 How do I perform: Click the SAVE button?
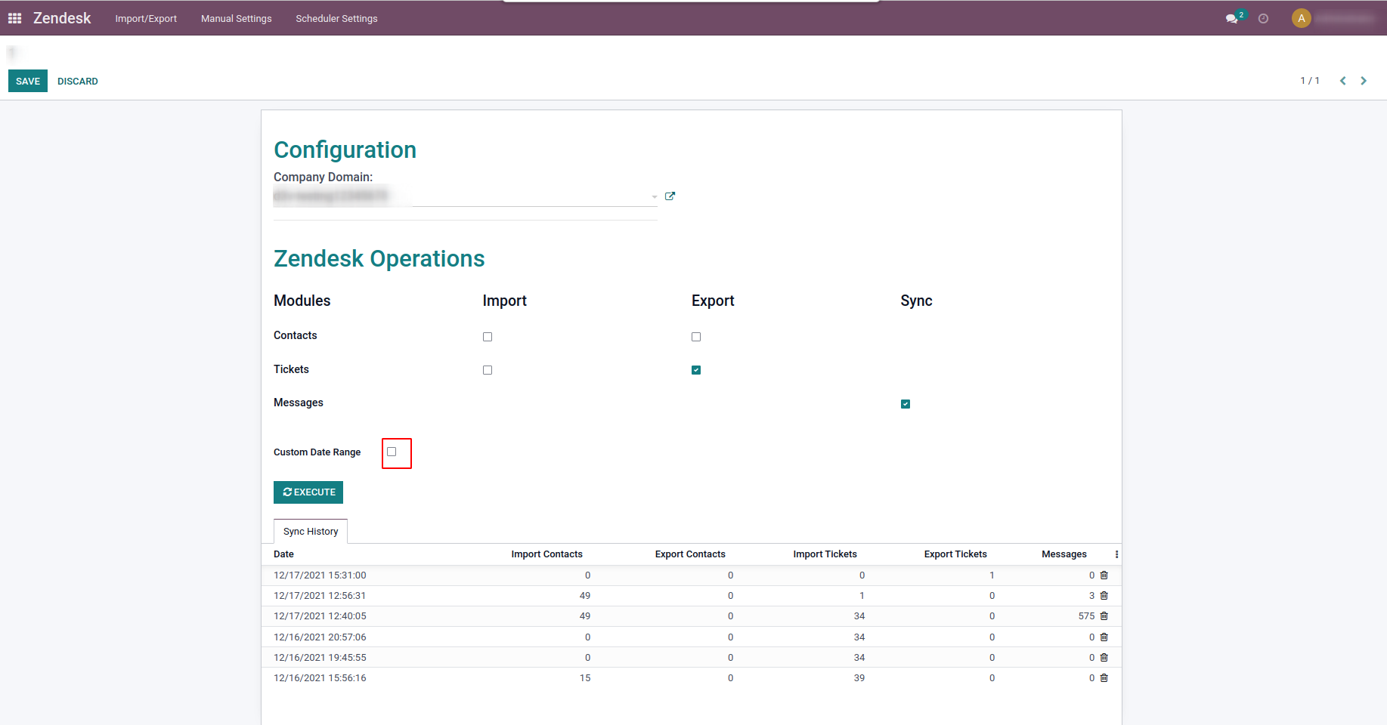pyautogui.click(x=28, y=81)
